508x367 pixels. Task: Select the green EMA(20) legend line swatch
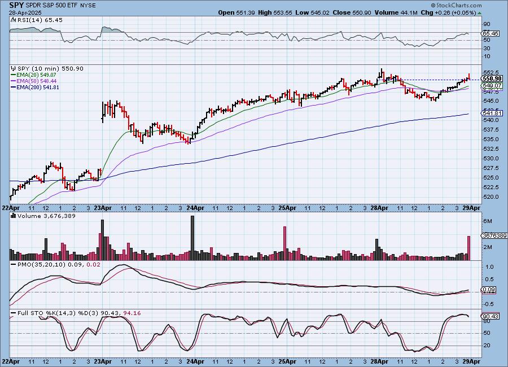14,75
